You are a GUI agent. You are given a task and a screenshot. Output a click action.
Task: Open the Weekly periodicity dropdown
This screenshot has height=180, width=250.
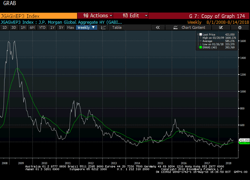[86, 27]
